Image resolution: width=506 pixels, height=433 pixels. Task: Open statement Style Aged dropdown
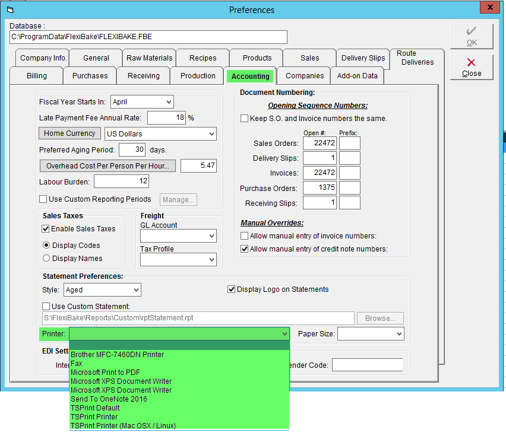(x=136, y=290)
